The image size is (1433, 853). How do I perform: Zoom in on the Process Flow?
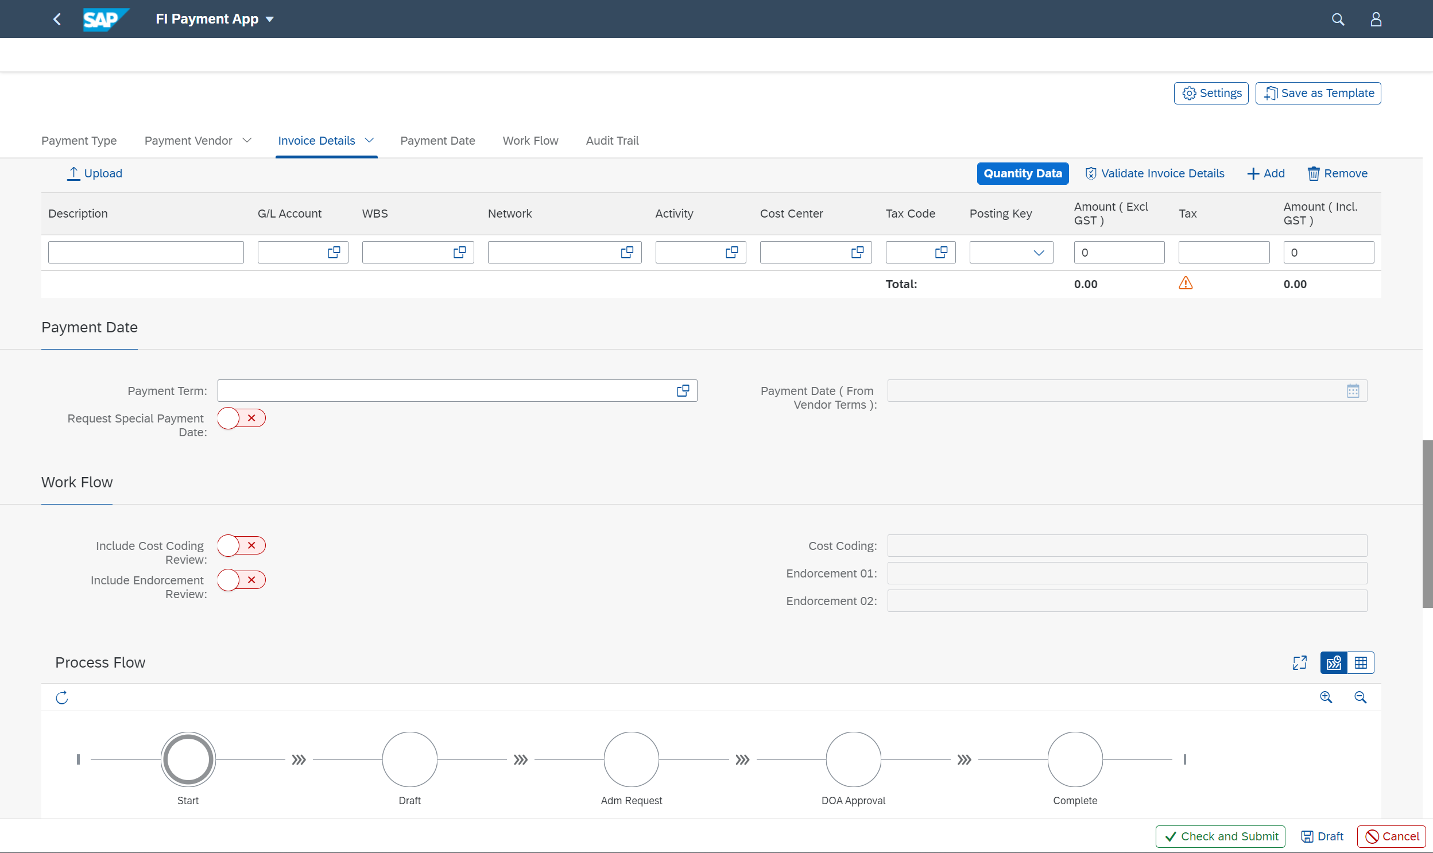pos(1327,697)
